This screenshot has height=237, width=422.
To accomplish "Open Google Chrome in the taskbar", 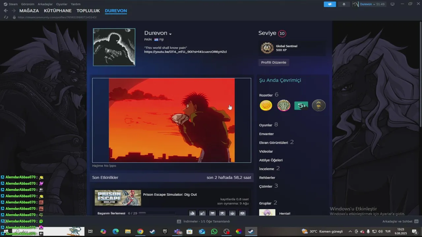I will coord(140,231).
